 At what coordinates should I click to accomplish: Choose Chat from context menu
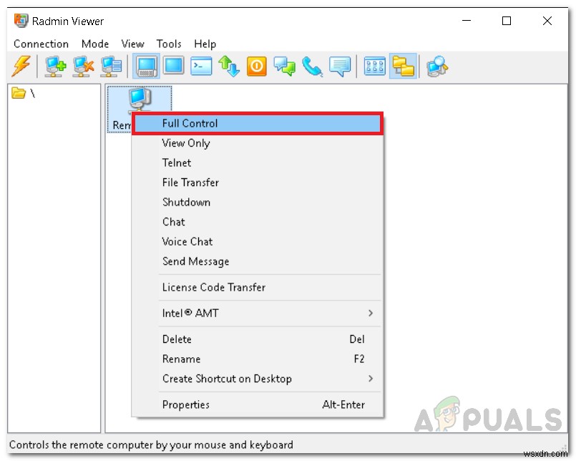[x=257, y=222]
